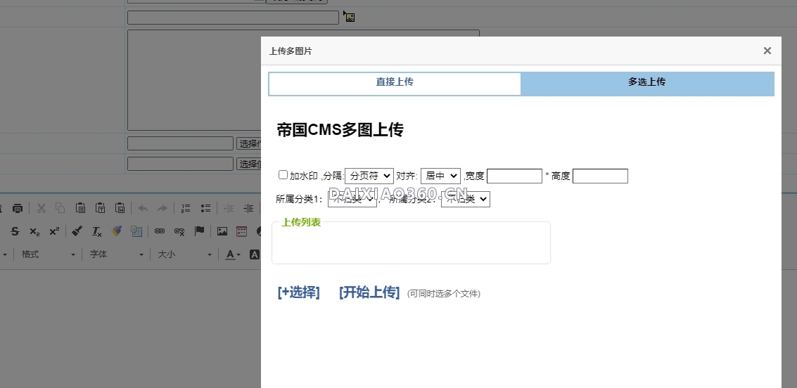The height and width of the screenshot is (388, 797).
Task: Open the 分隔 分页符 dropdown
Action: pos(369,176)
